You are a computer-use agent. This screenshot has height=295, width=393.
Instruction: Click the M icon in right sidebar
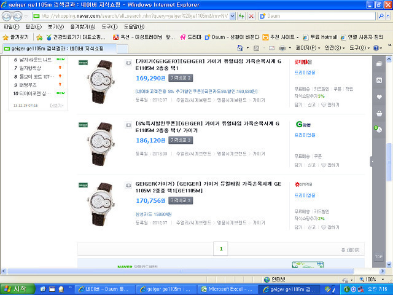(x=379, y=81)
